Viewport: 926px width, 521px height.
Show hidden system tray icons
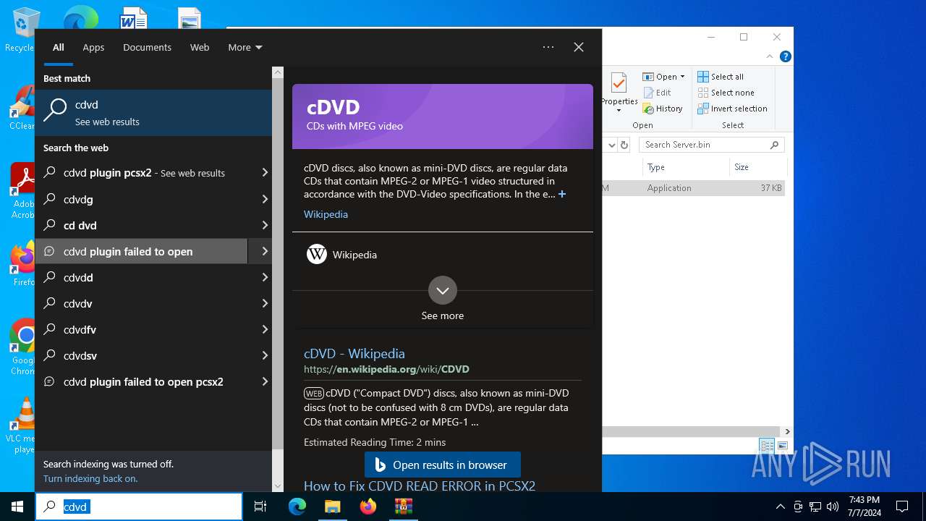pos(780,507)
